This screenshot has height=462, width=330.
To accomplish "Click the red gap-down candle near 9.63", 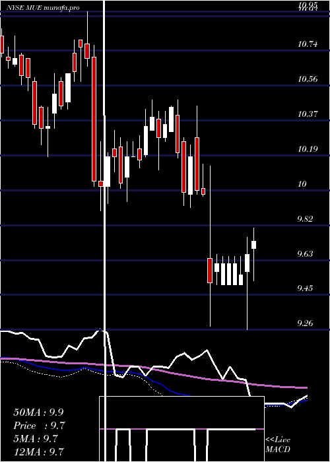I will tap(210, 271).
